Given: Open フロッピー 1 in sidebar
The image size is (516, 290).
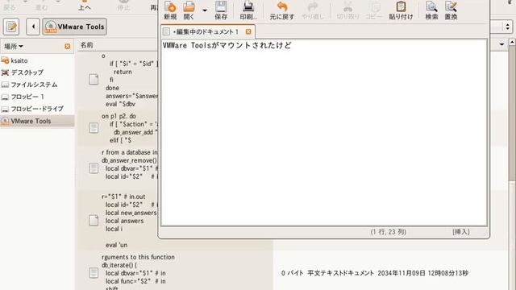Looking at the screenshot, I should (x=27, y=97).
